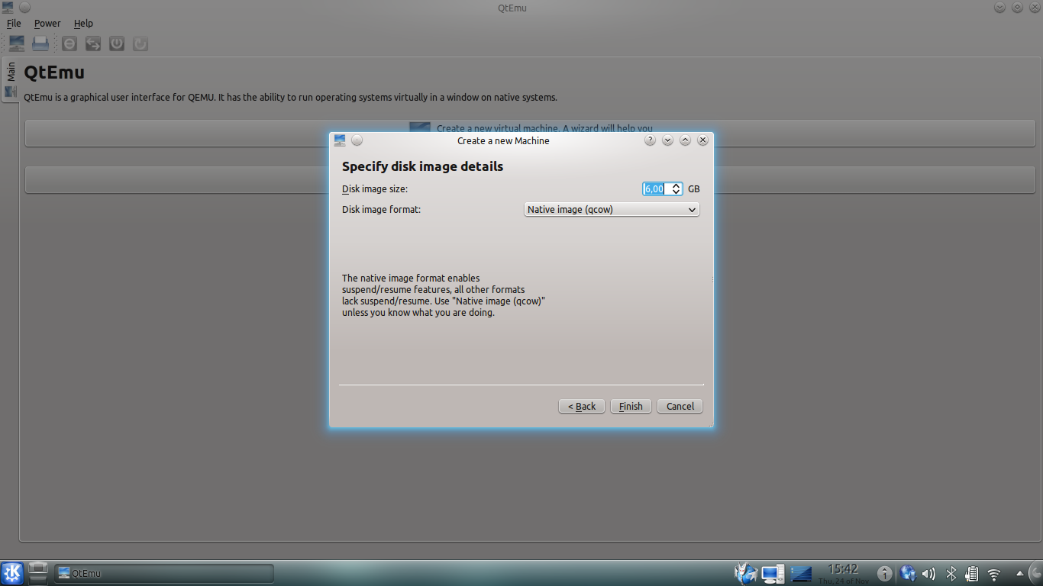Close the Create a new Machine dialog
The height and width of the screenshot is (586, 1043).
click(x=703, y=140)
